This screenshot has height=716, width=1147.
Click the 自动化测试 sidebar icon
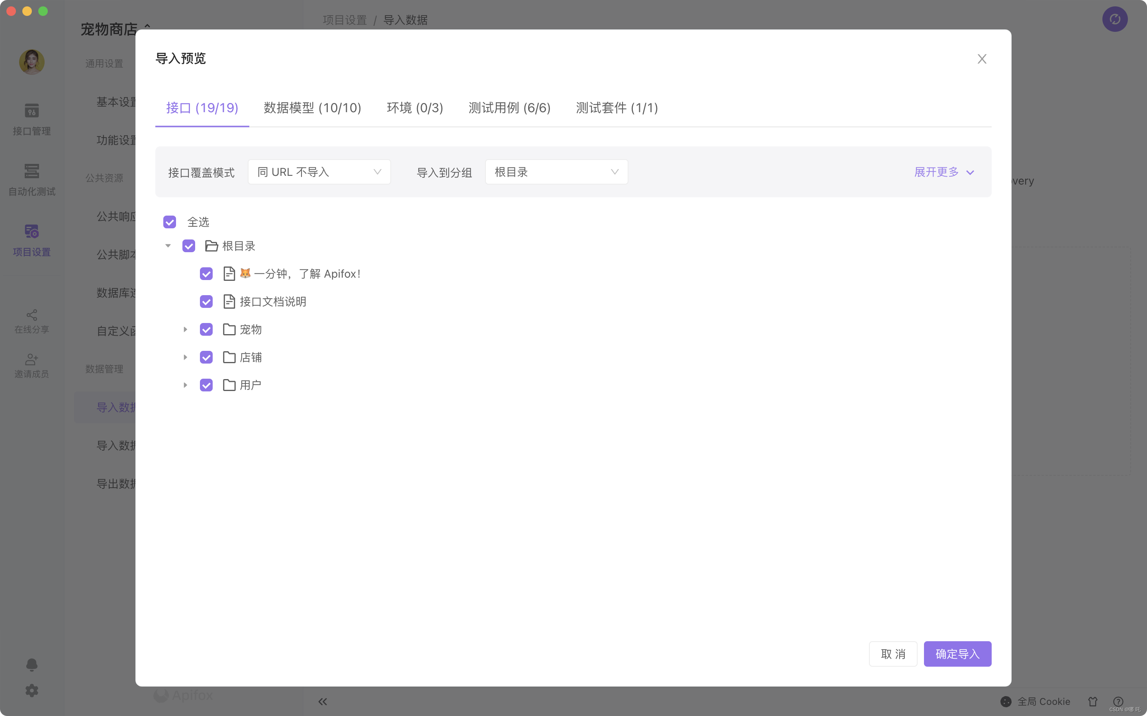coord(31,178)
